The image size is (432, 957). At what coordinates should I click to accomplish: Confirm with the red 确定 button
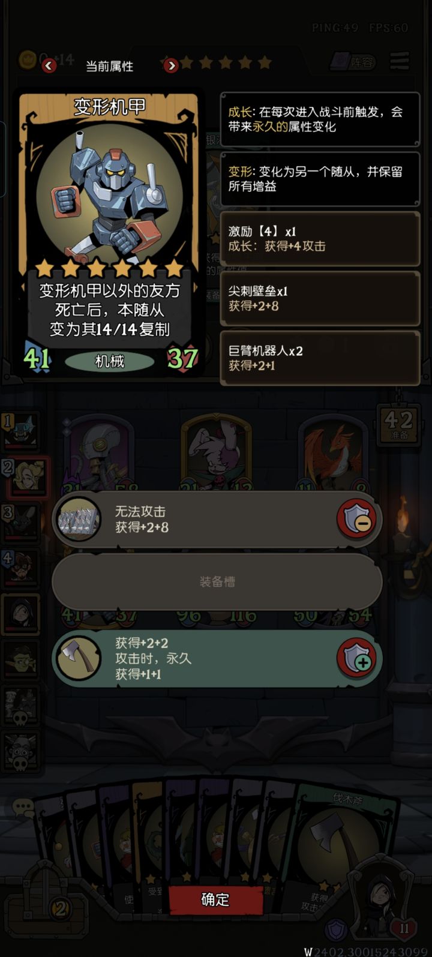(x=215, y=899)
